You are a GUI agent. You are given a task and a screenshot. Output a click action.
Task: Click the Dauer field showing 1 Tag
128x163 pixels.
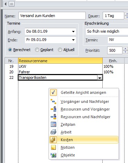pyautogui.click(x=113, y=16)
